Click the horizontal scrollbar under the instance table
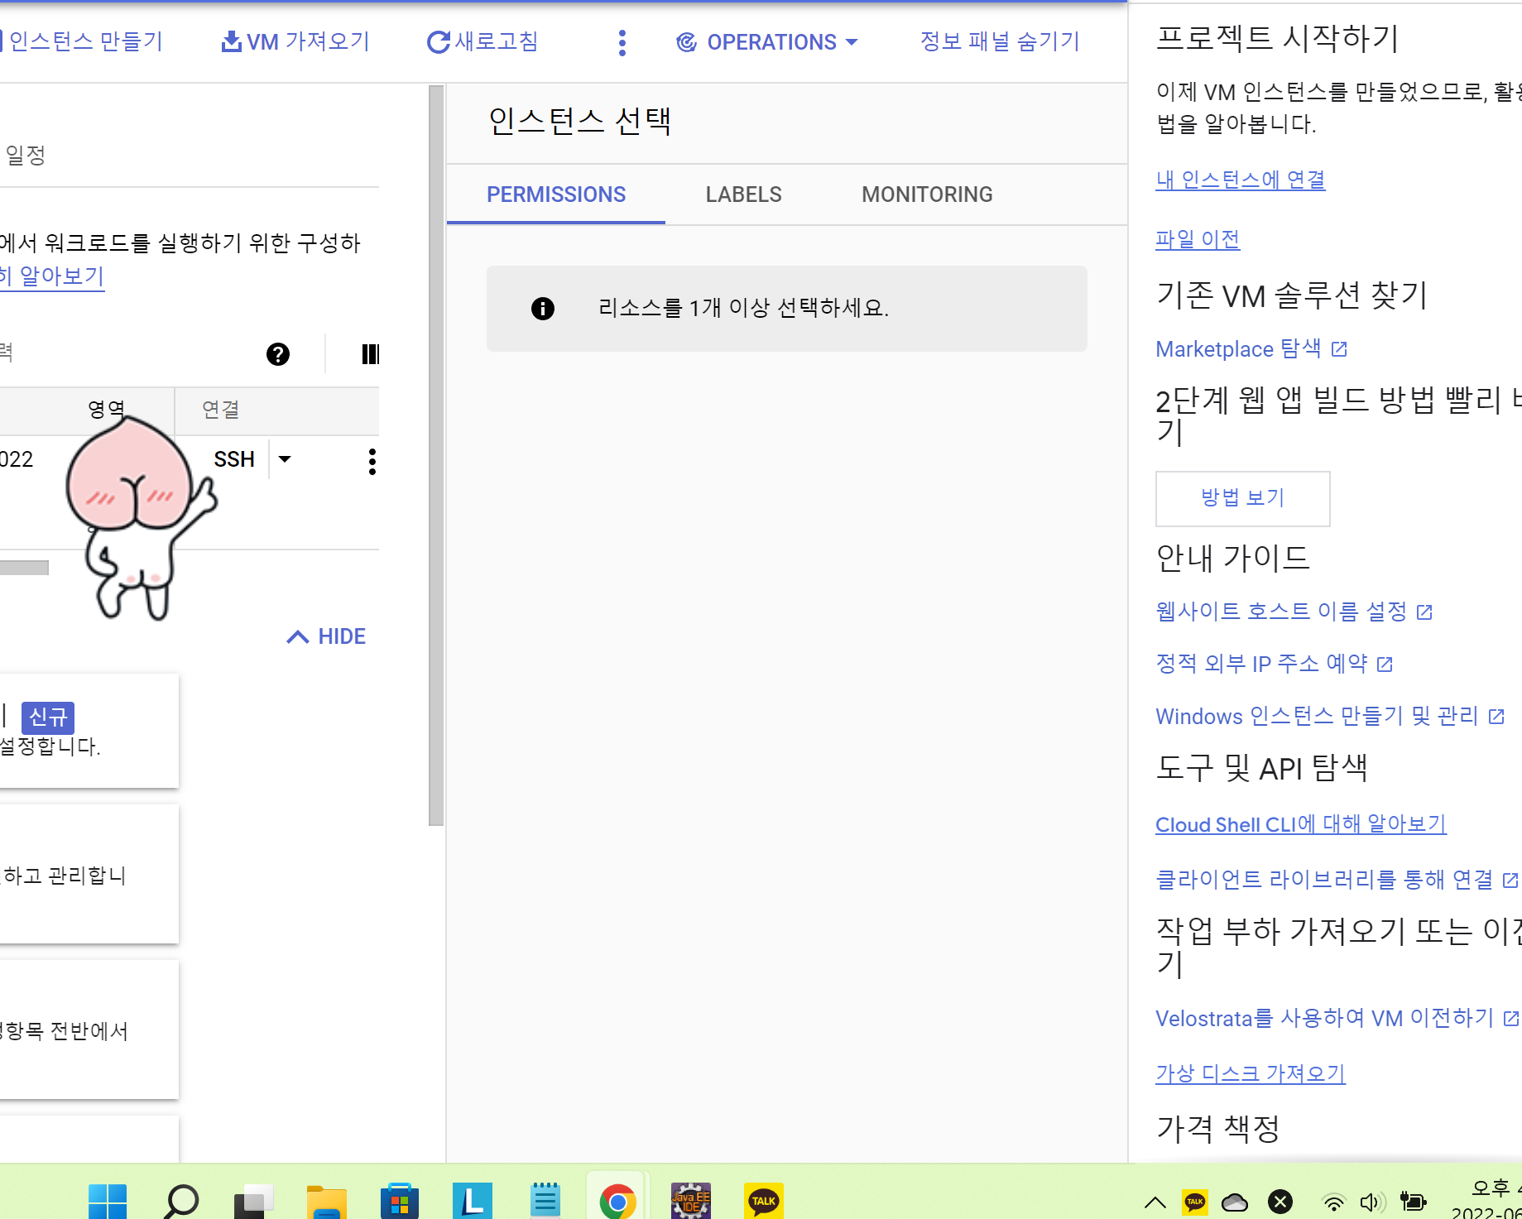1522x1219 pixels. coord(24,568)
